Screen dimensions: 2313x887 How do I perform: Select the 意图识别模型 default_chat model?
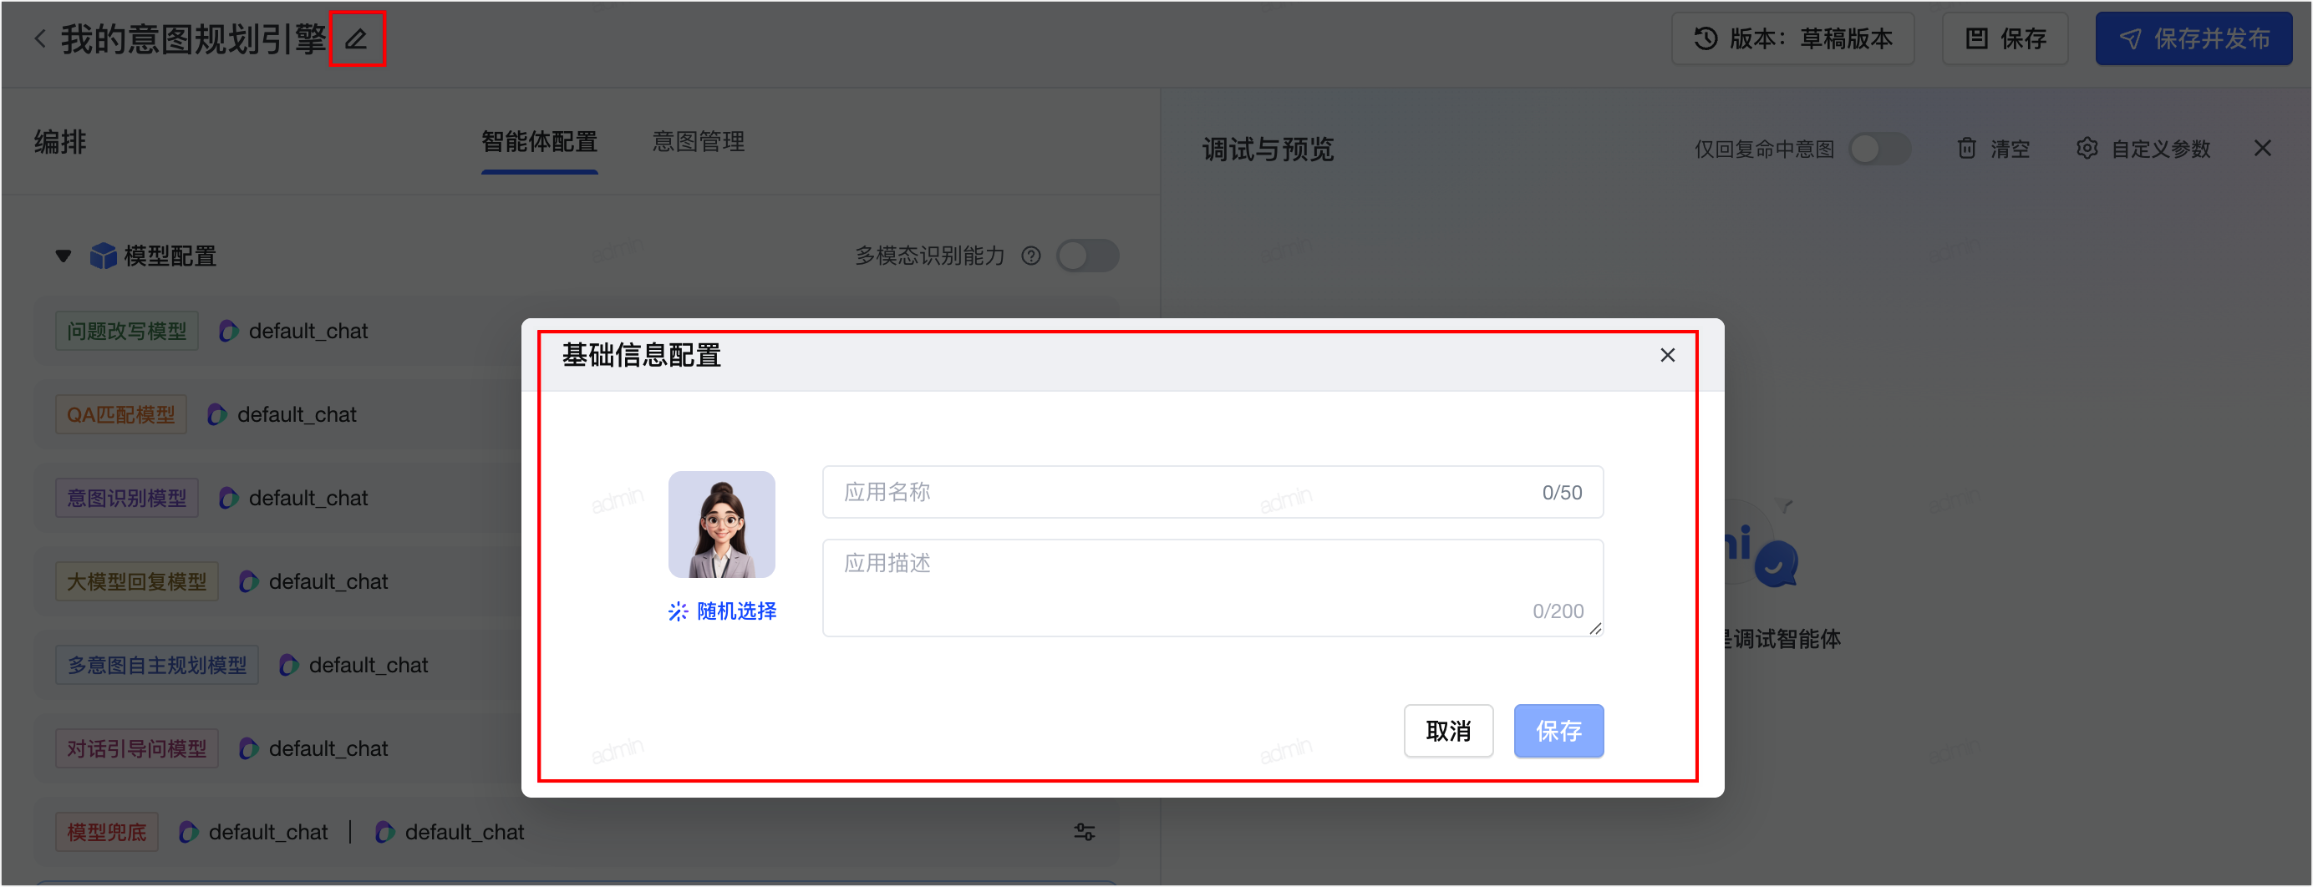pyautogui.click(x=308, y=499)
